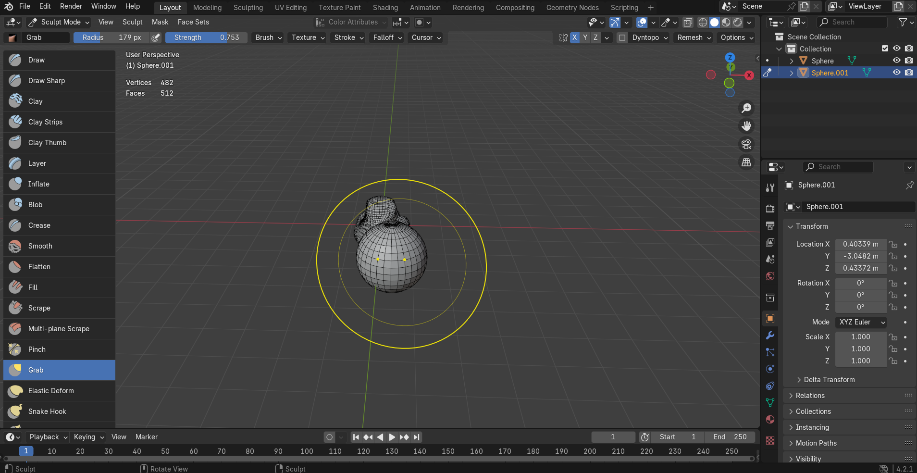Viewport: 917px width, 473px height.
Task: Open the Cursor dropdown
Action: (426, 37)
